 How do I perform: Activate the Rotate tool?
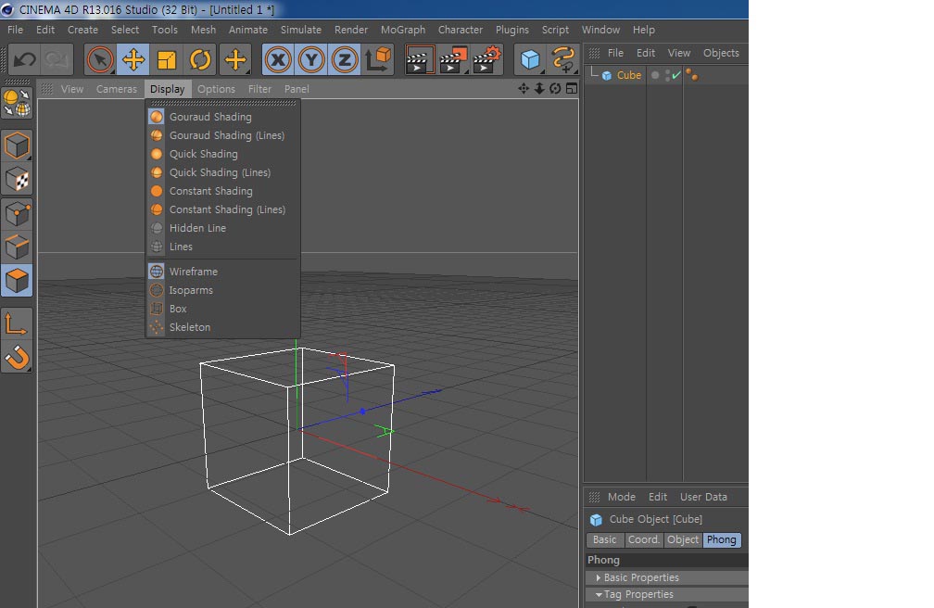200,60
